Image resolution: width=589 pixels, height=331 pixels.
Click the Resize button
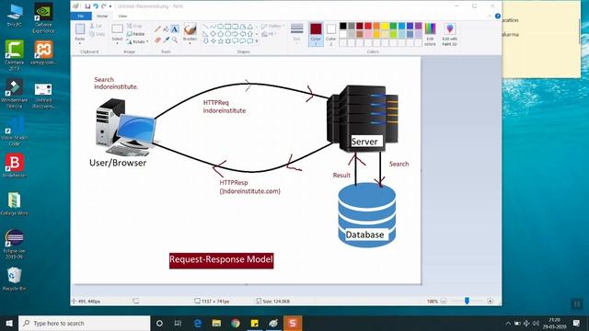point(135,34)
